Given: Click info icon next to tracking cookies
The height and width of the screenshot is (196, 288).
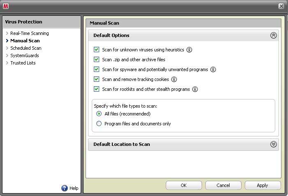Looking at the screenshot, I should [174, 79].
